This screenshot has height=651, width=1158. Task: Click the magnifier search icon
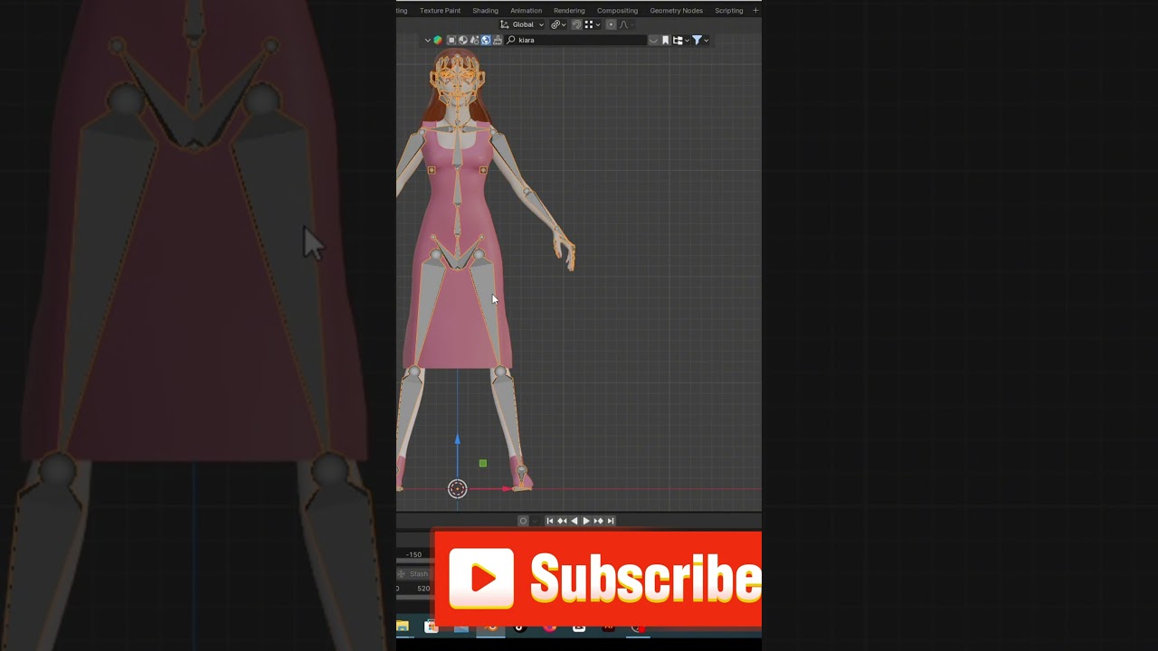click(511, 40)
